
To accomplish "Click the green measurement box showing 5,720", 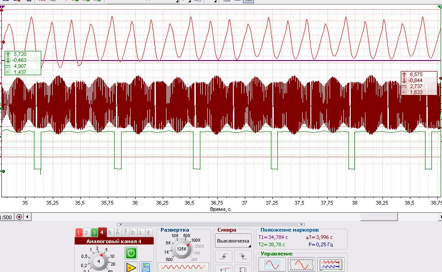I will (x=23, y=63).
